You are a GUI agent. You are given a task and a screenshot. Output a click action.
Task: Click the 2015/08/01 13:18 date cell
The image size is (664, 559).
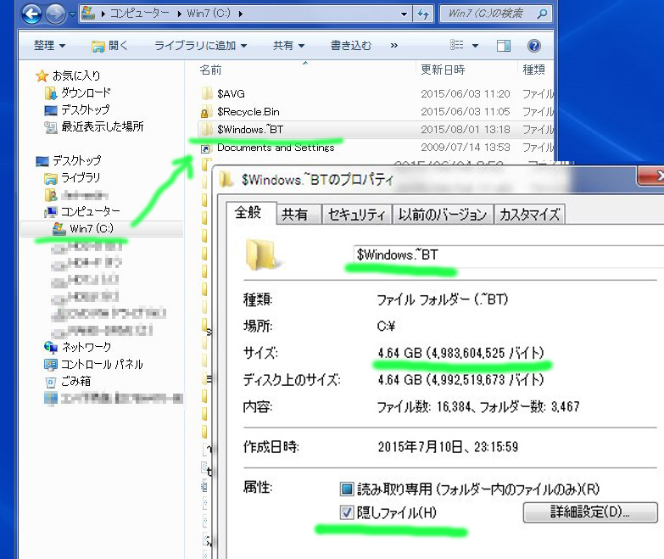466,130
